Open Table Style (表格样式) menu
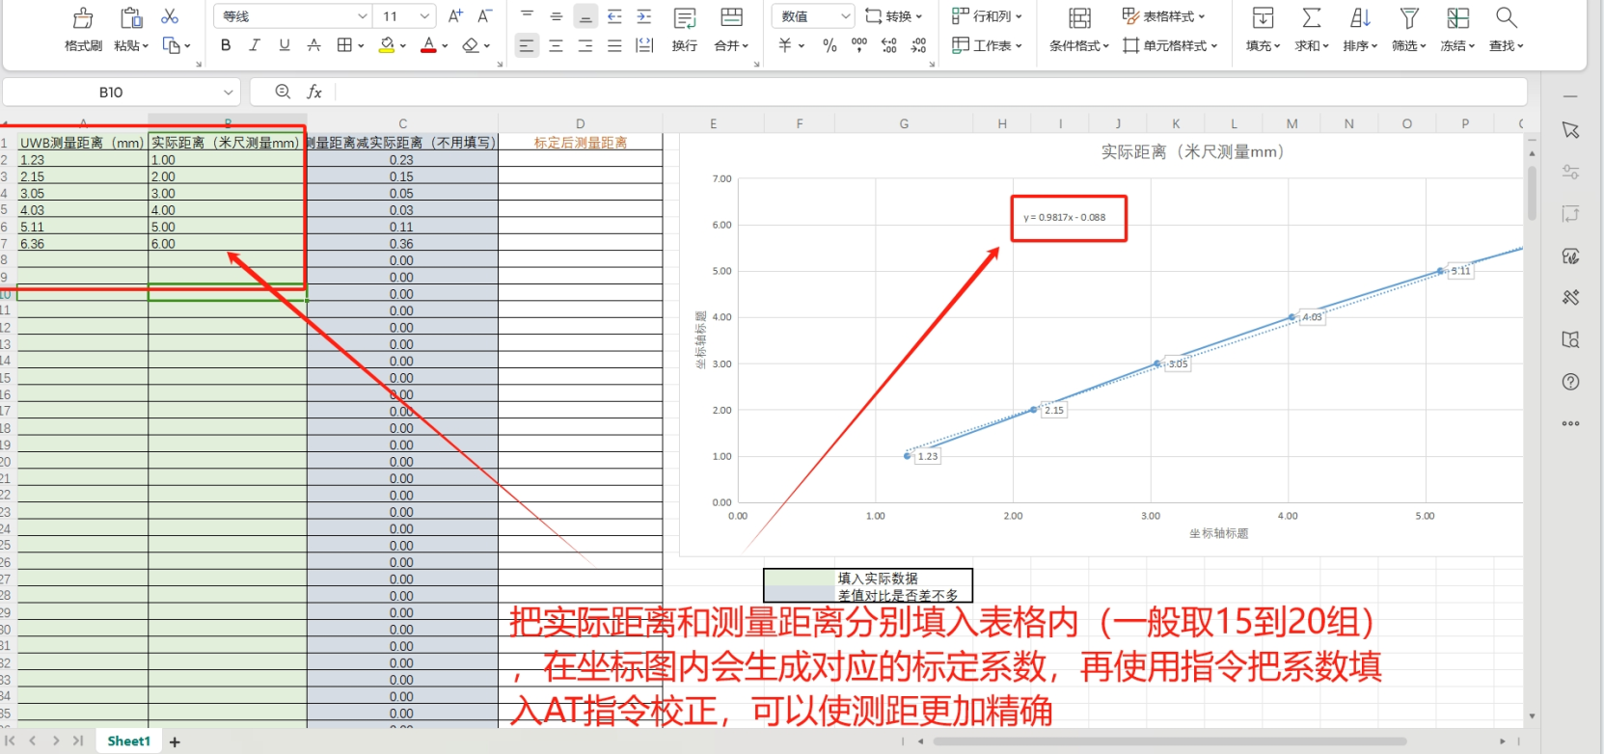Viewport: 1604px width, 754px height. coord(1163,16)
